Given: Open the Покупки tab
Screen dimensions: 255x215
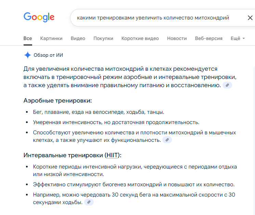Looking at the screenshot, I should pos(103,38).
